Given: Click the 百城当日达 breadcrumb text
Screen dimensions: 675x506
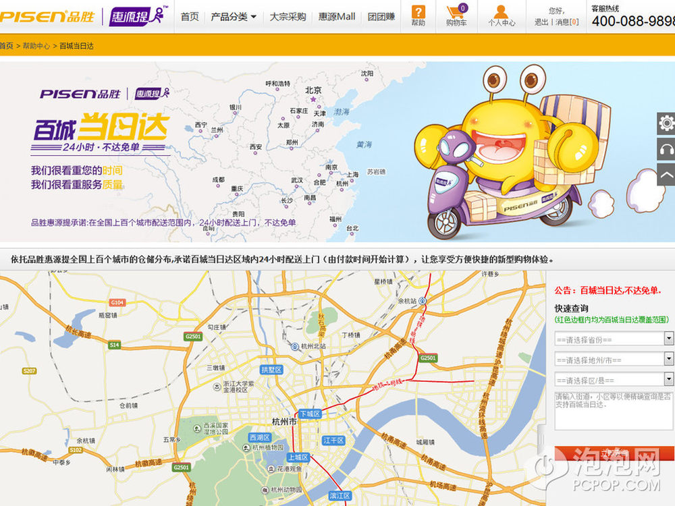Looking at the screenshot, I should [76, 46].
